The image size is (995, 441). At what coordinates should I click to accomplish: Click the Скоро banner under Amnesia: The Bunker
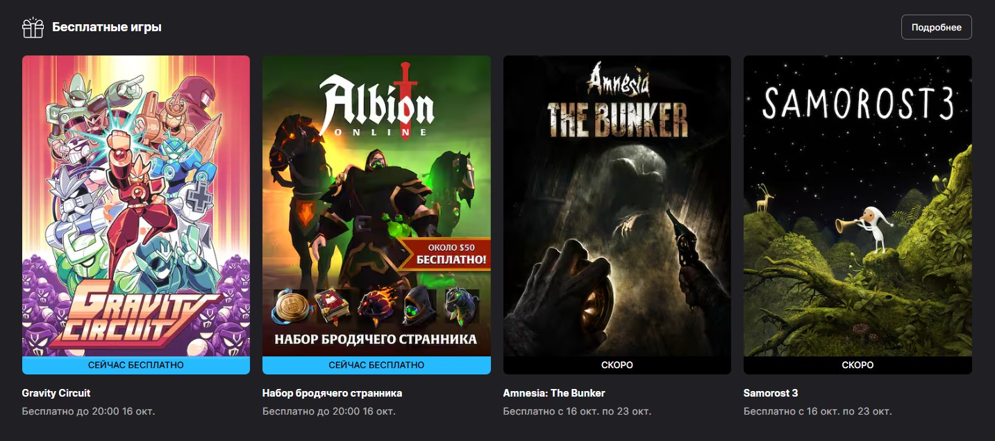(x=617, y=365)
